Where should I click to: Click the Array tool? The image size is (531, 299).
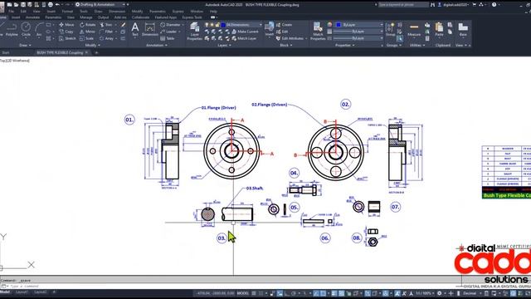(x=107, y=38)
